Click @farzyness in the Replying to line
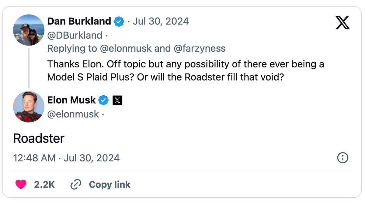This screenshot has width=365, height=205. [200, 49]
